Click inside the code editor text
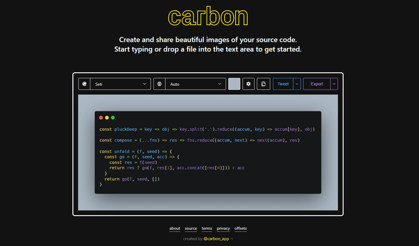The image size is (419, 246). [x=207, y=157]
